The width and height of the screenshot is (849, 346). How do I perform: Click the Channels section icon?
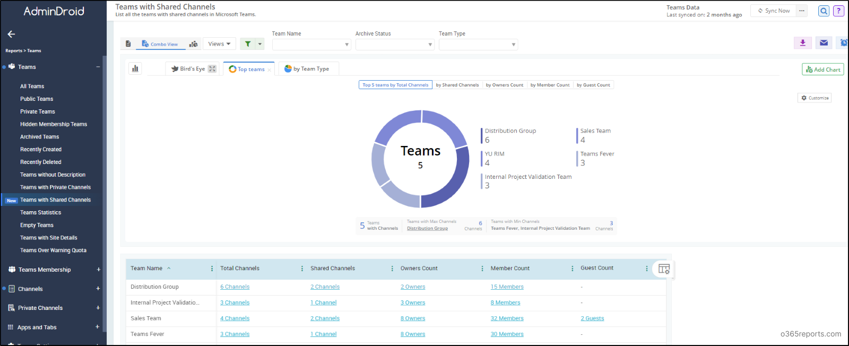click(12, 289)
